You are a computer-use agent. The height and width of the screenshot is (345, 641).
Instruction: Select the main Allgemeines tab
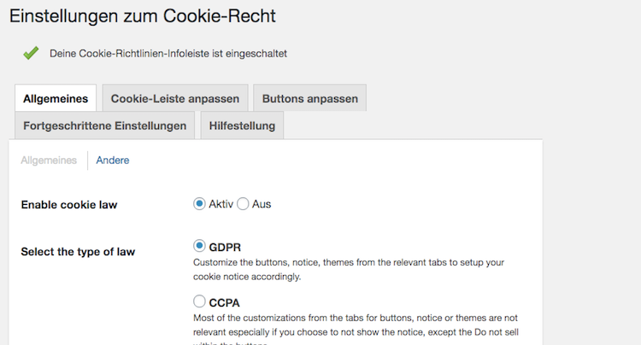(55, 98)
